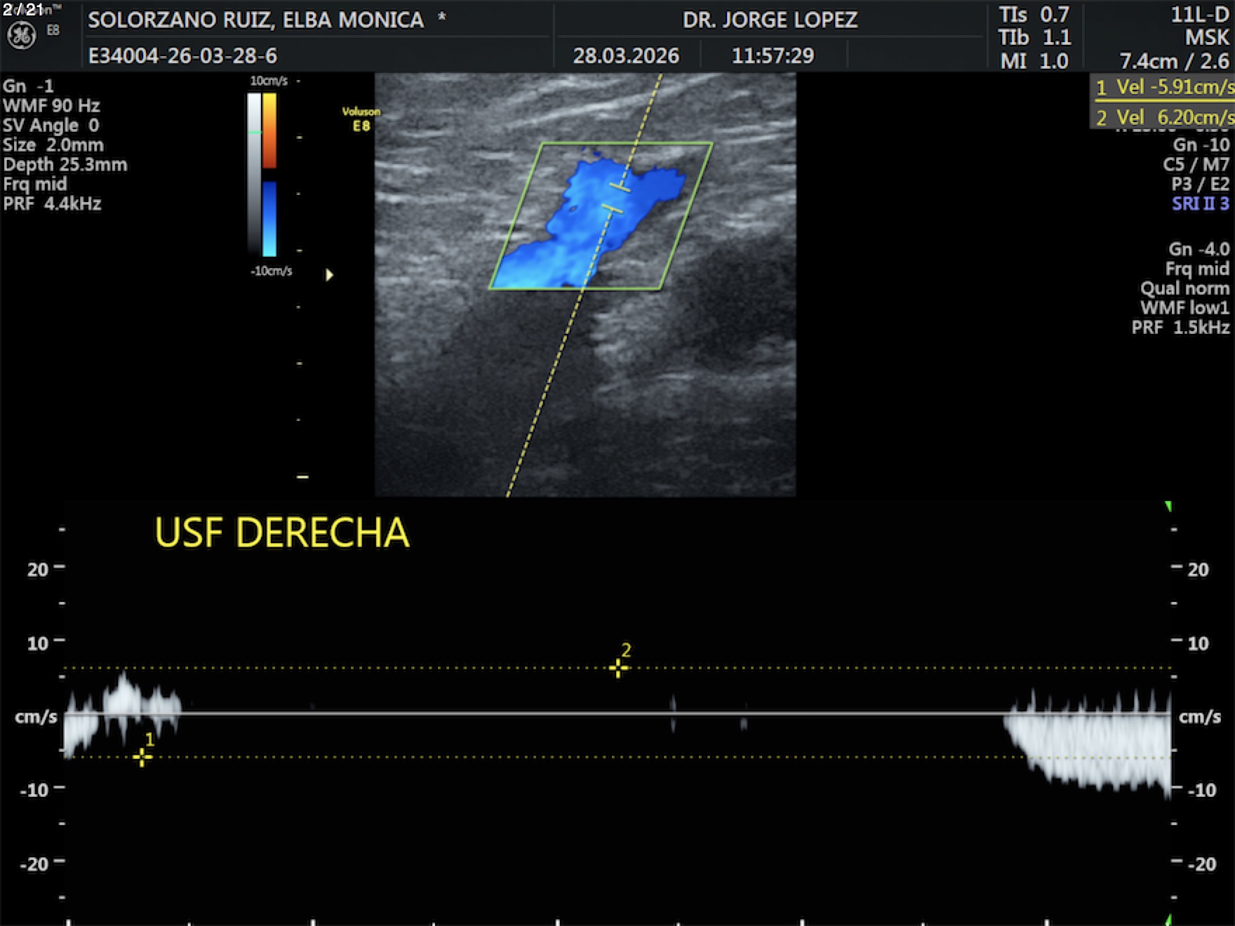Click the patient name field

click(256, 20)
